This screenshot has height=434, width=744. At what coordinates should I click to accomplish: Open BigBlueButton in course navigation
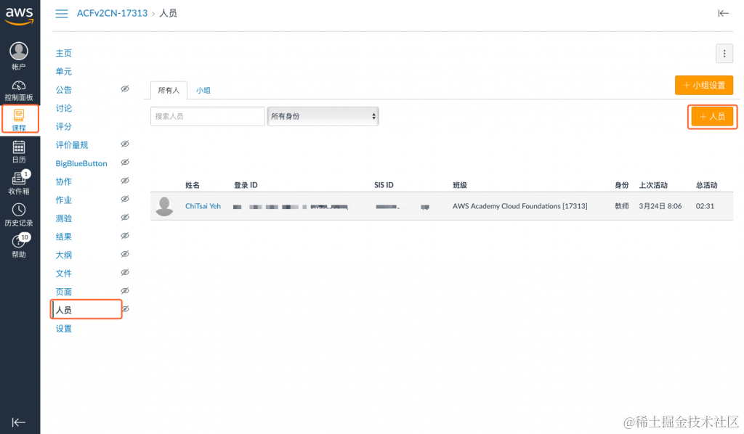(x=81, y=163)
